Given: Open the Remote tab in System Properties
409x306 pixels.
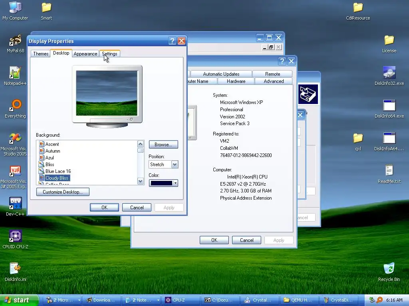Looking at the screenshot, I should click(x=272, y=74).
